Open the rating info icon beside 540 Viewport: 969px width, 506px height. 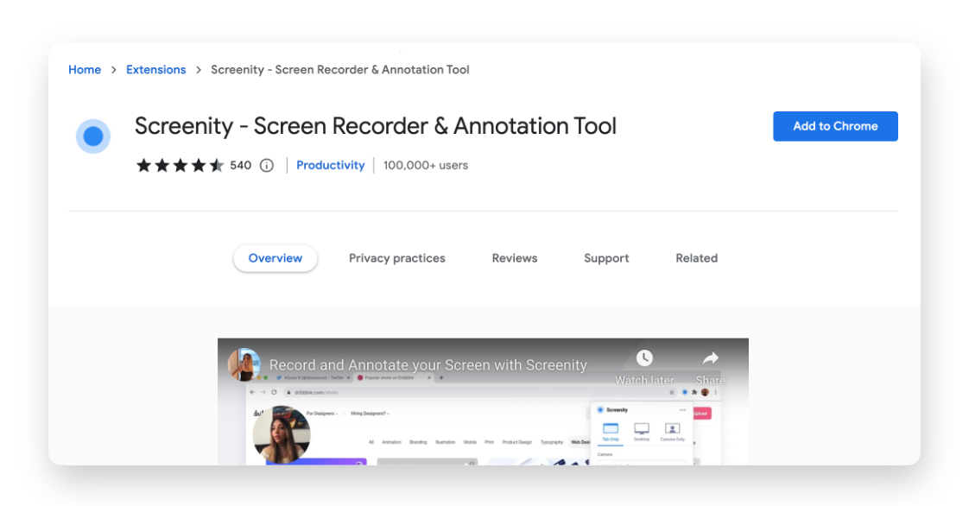266,166
